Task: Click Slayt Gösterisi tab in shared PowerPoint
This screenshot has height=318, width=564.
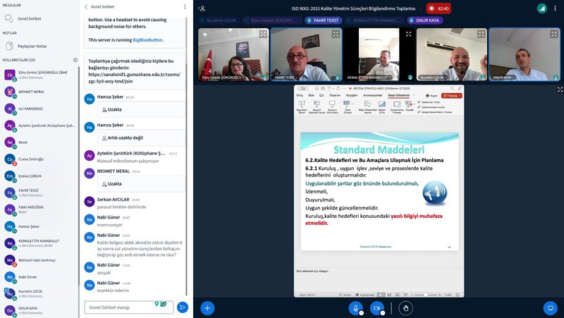Action: coord(398,95)
